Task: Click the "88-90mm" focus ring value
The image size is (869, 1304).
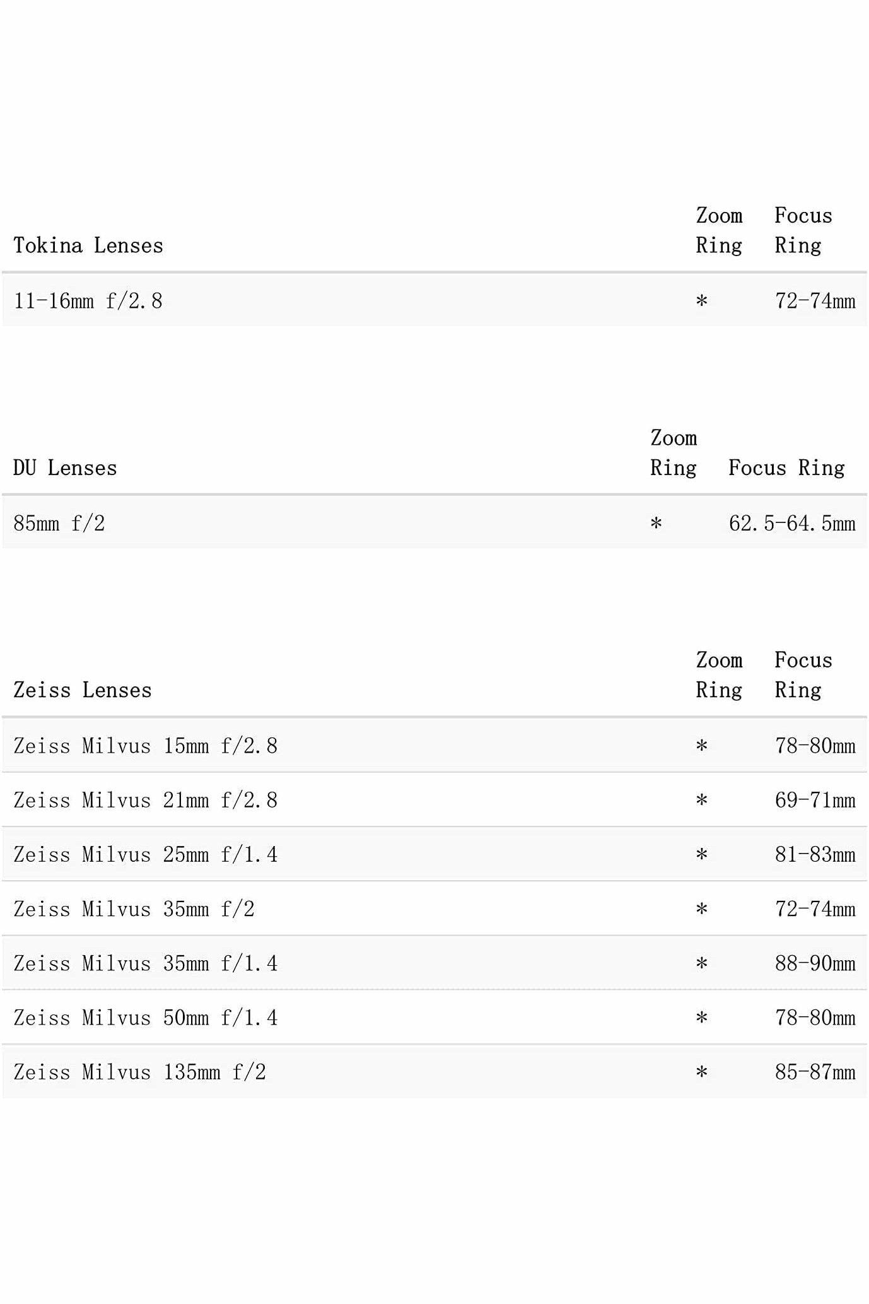Action: pos(815,963)
